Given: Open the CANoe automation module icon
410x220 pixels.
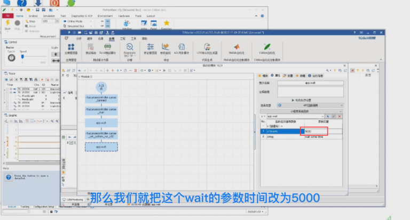Looking at the screenshot, I should (267, 47).
